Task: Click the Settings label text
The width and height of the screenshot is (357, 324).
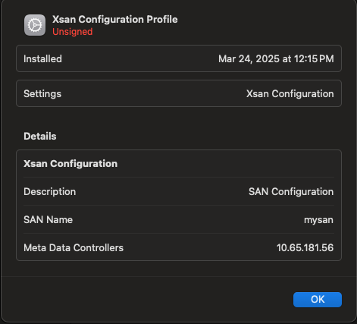Action: pyautogui.click(x=42, y=94)
